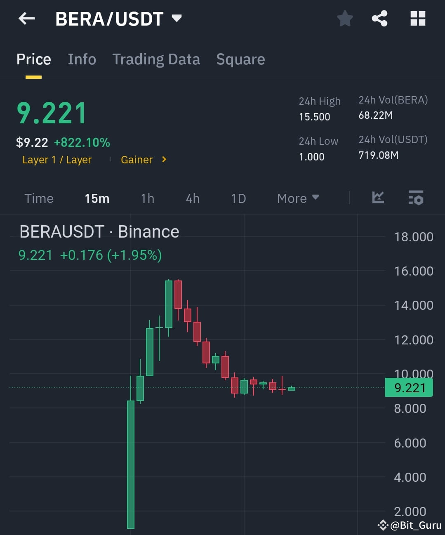
Task: Open the Square tab section
Action: (x=240, y=59)
